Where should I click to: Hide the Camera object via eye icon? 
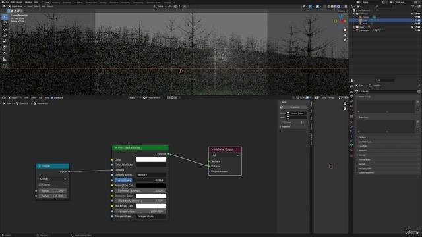(415, 17)
